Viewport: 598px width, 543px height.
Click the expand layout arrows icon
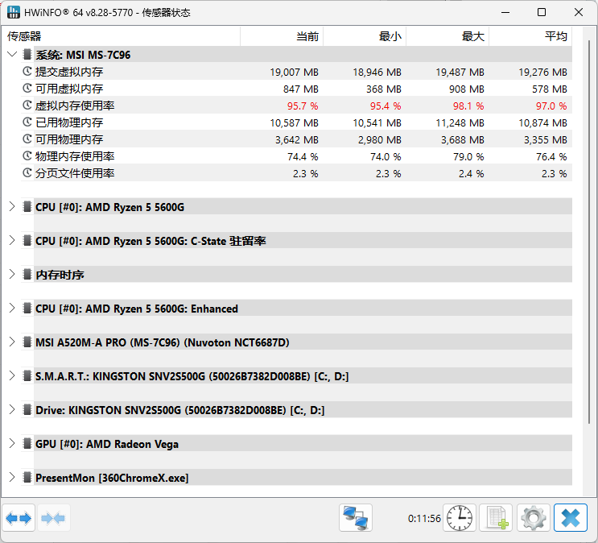[19, 518]
